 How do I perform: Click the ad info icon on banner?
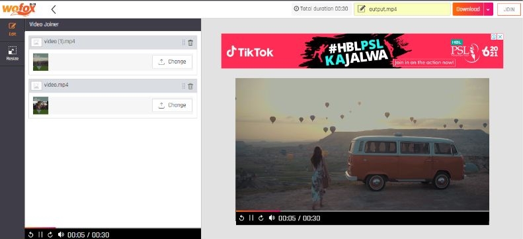(494, 36)
